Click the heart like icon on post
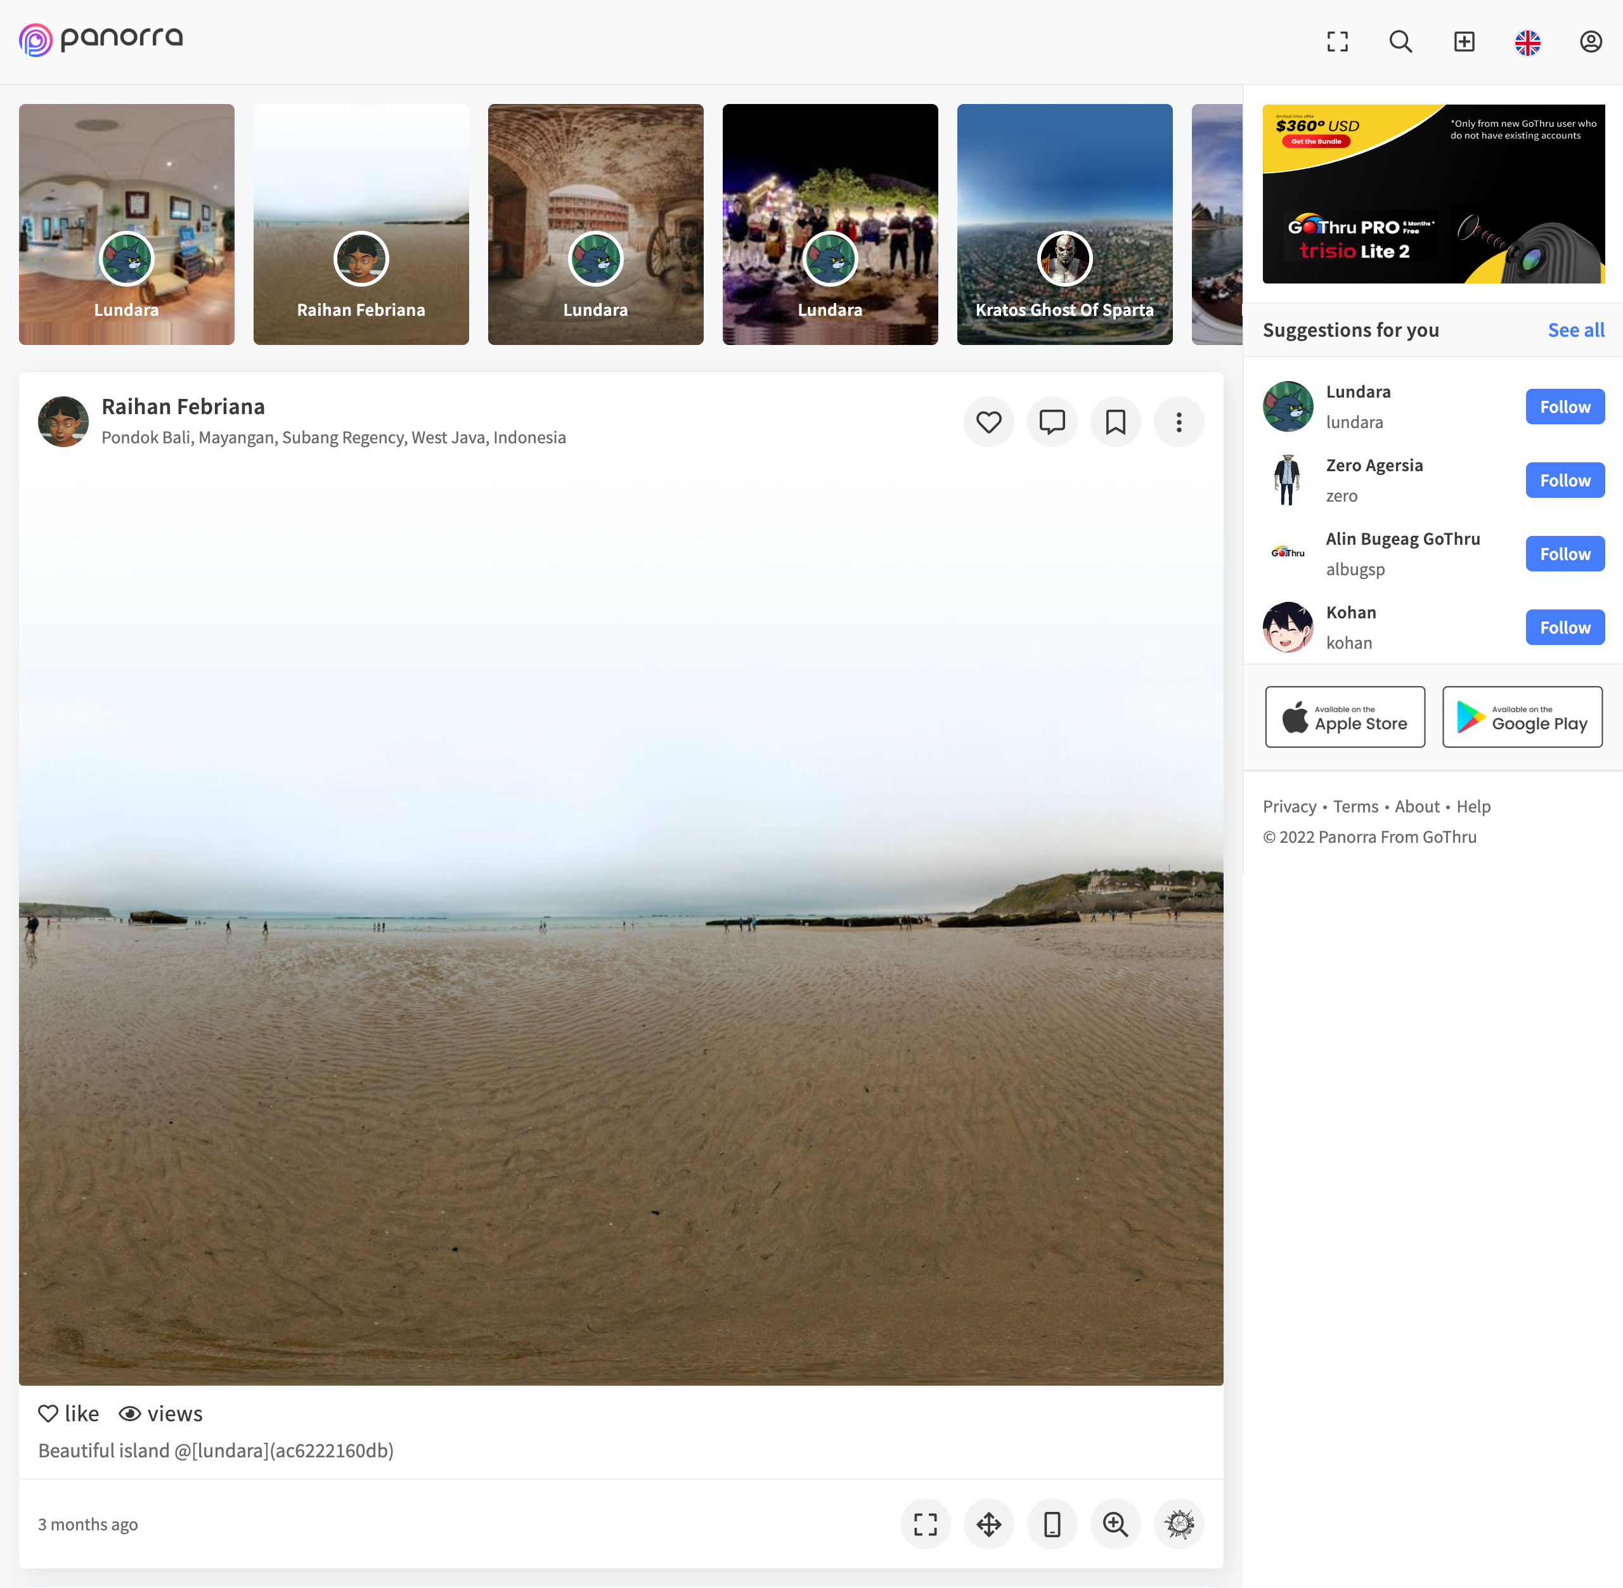Viewport: 1623px width, 1588px height. [x=988, y=422]
